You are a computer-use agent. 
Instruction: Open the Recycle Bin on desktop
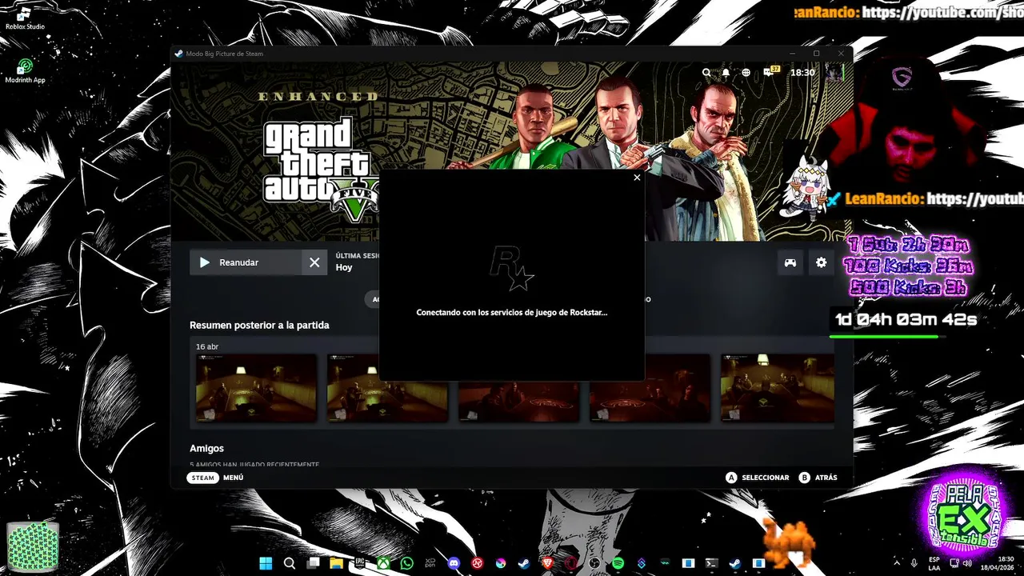[x=33, y=546]
